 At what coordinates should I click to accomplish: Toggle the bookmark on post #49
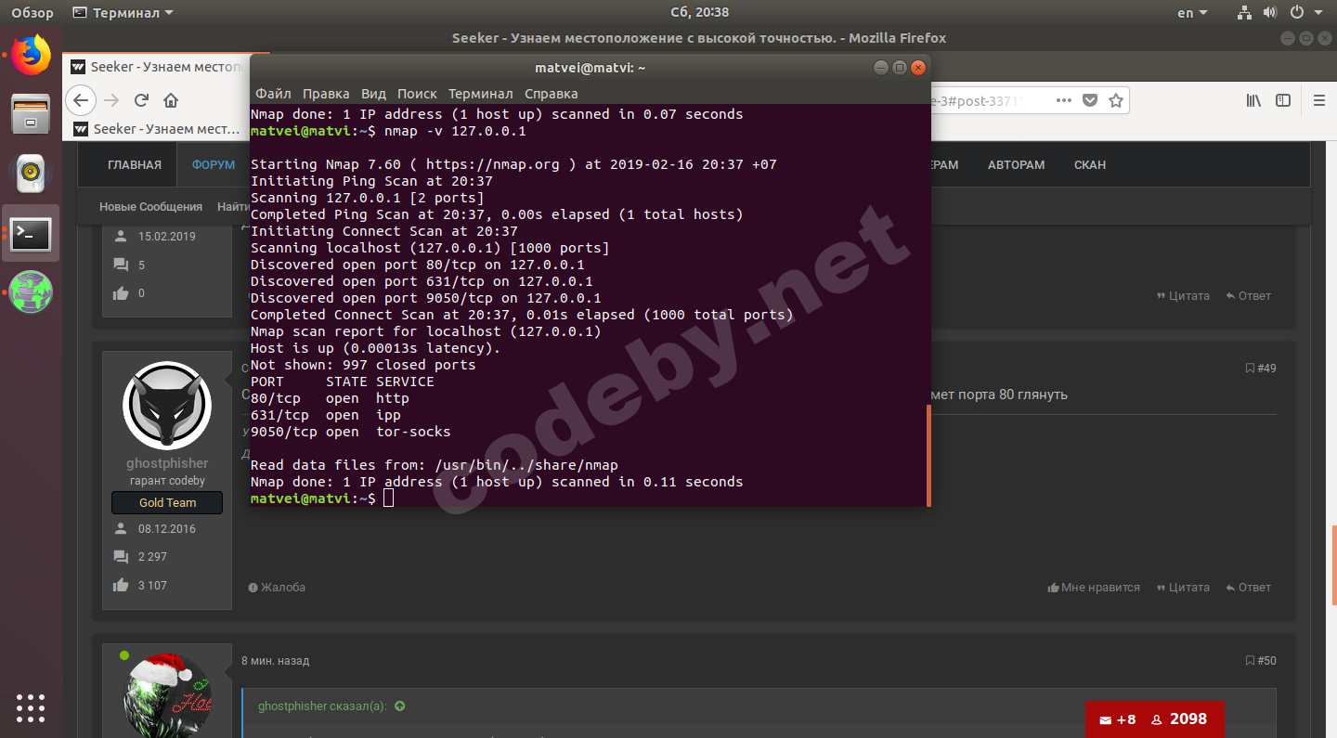(1250, 369)
